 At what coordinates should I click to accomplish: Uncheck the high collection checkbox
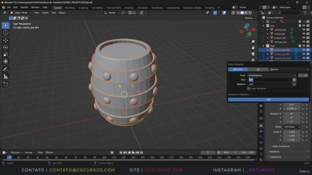pyautogui.click(x=300, y=46)
